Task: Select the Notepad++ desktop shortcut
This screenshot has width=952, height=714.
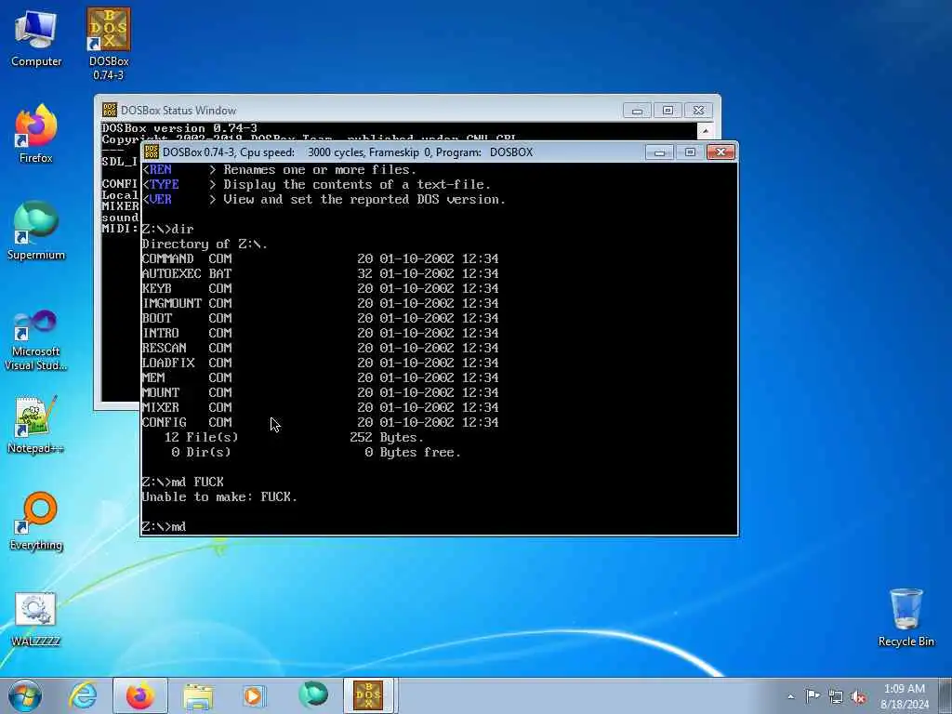Action: click(36, 425)
